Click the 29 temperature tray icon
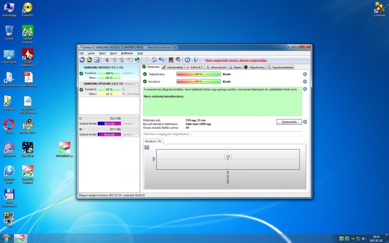The image size is (389, 243). [x=347, y=239]
